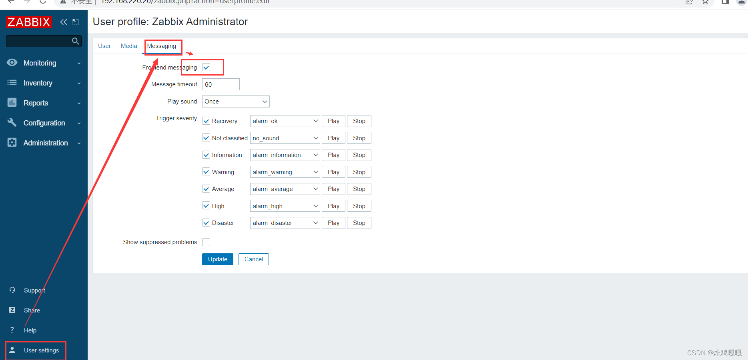The height and width of the screenshot is (360, 748).
Task: Click the sidebar search magnifier icon
Action: click(x=75, y=41)
